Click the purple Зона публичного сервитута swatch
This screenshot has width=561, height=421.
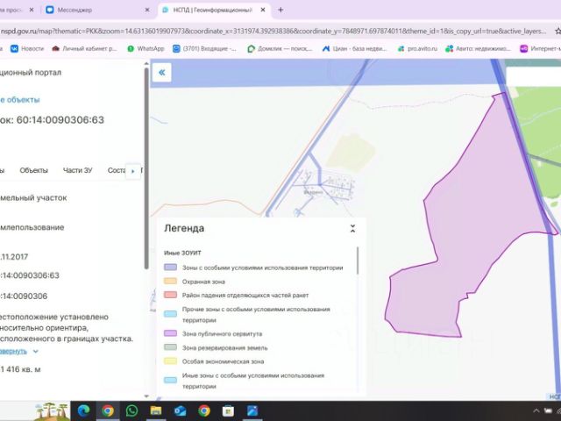point(170,333)
